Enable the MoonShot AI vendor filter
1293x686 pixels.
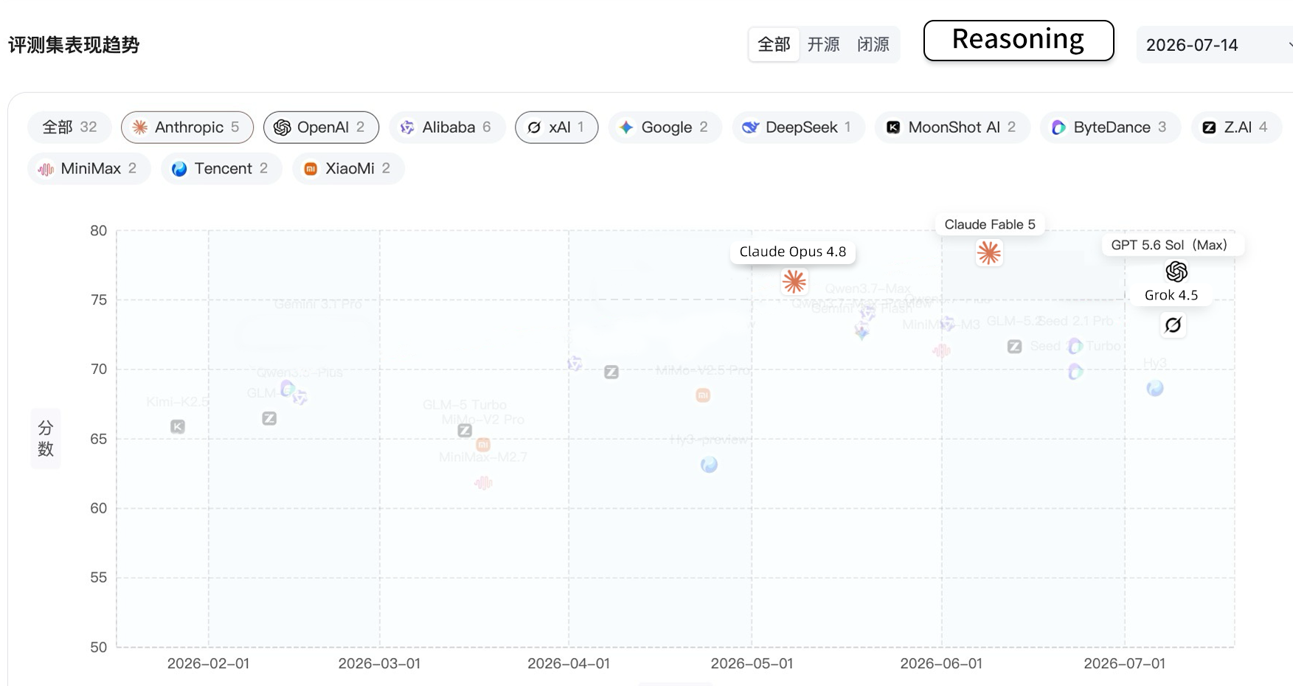tap(952, 127)
